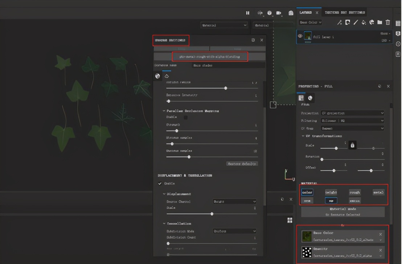This screenshot has height=264, width=402.
Task: Switch to Texture Set Settings tab
Action: click(x=345, y=13)
